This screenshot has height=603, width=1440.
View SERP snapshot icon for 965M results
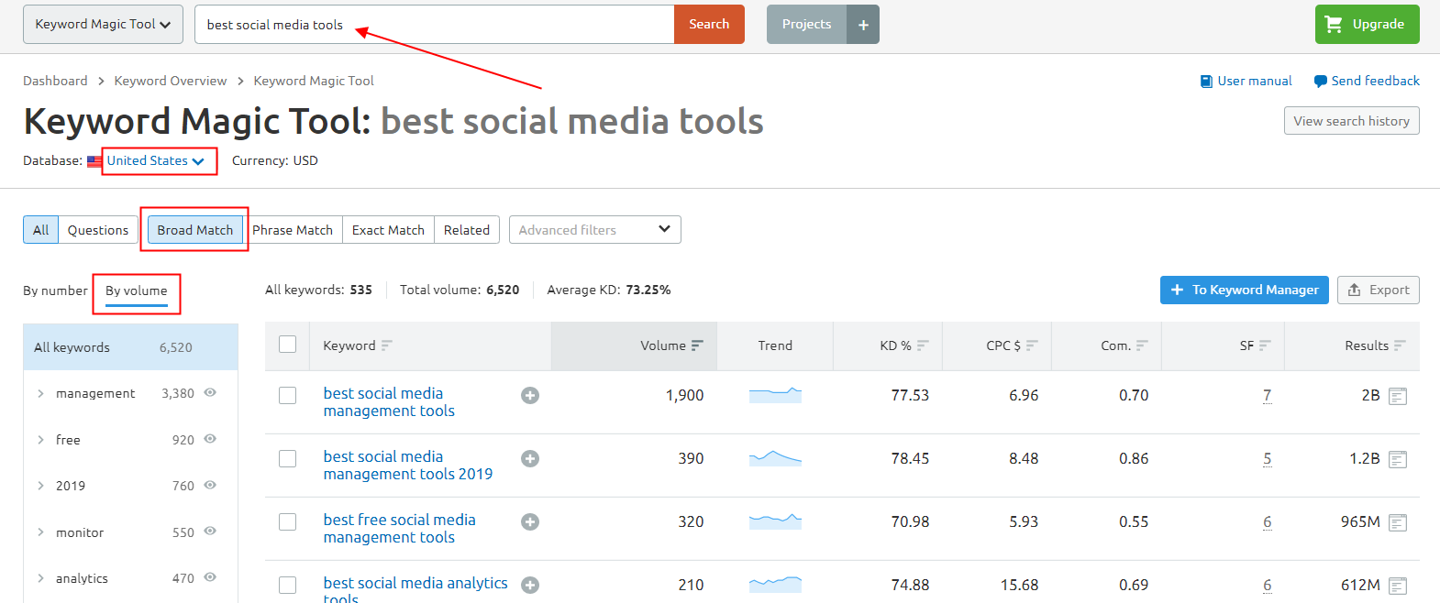1398,522
